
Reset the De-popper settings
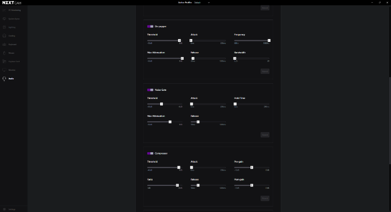(x=265, y=71)
